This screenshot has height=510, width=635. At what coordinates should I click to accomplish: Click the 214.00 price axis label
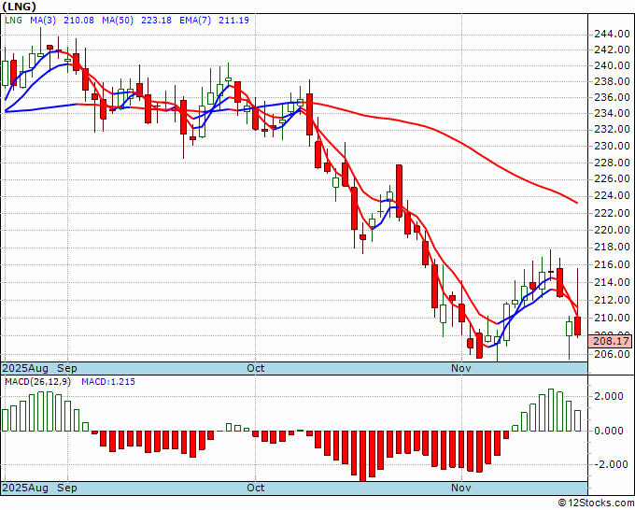click(x=612, y=282)
